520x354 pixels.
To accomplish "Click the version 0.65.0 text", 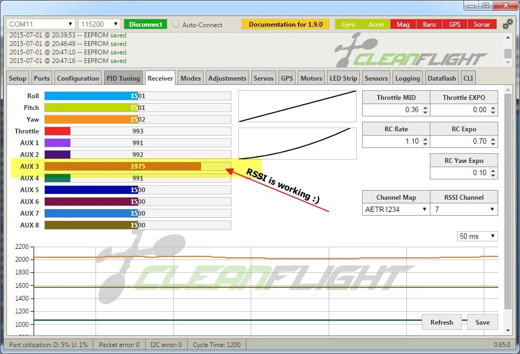I will coord(502,345).
